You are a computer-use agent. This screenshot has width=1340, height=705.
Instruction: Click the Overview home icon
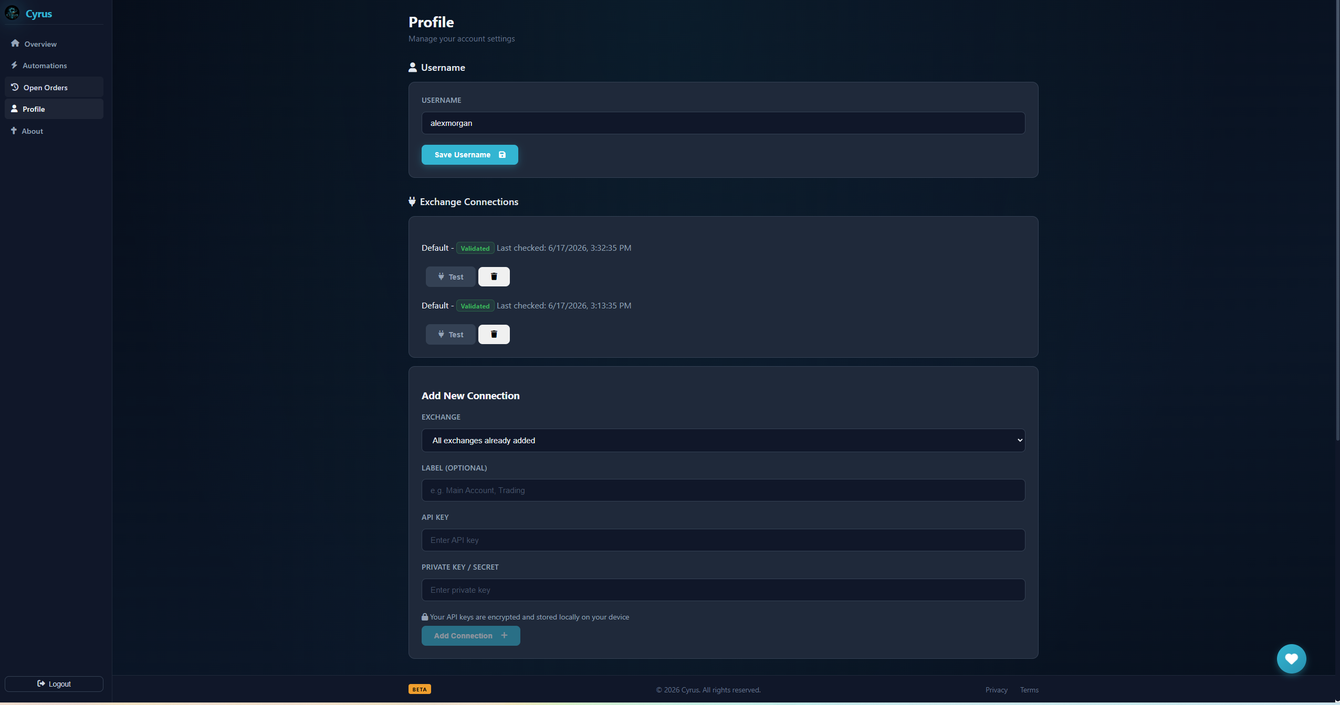pyautogui.click(x=15, y=44)
